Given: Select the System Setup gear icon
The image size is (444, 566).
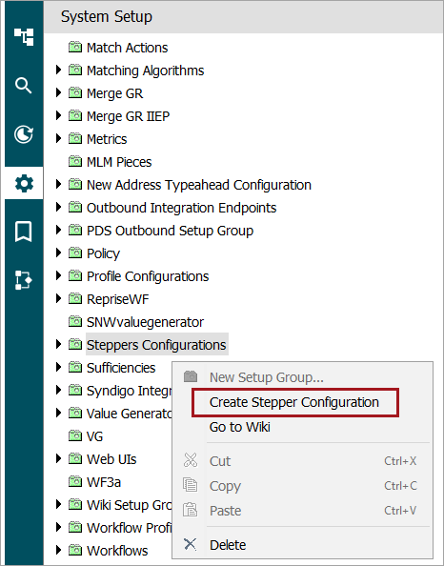Looking at the screenshot, I should click(24, 183).
